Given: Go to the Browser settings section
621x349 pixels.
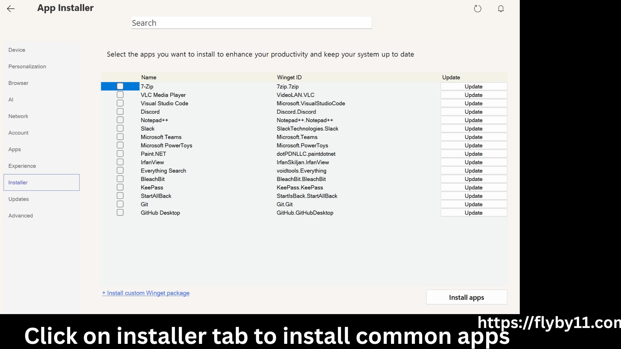Looking at the screenshot, I should [18, 83].
